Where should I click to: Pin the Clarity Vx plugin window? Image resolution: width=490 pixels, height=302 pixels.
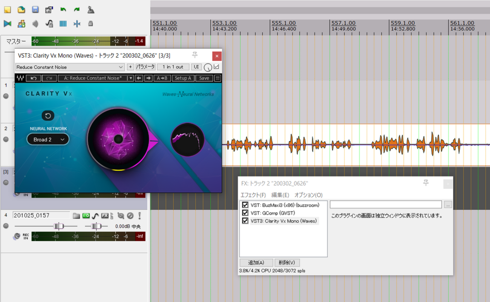[194, 55]
